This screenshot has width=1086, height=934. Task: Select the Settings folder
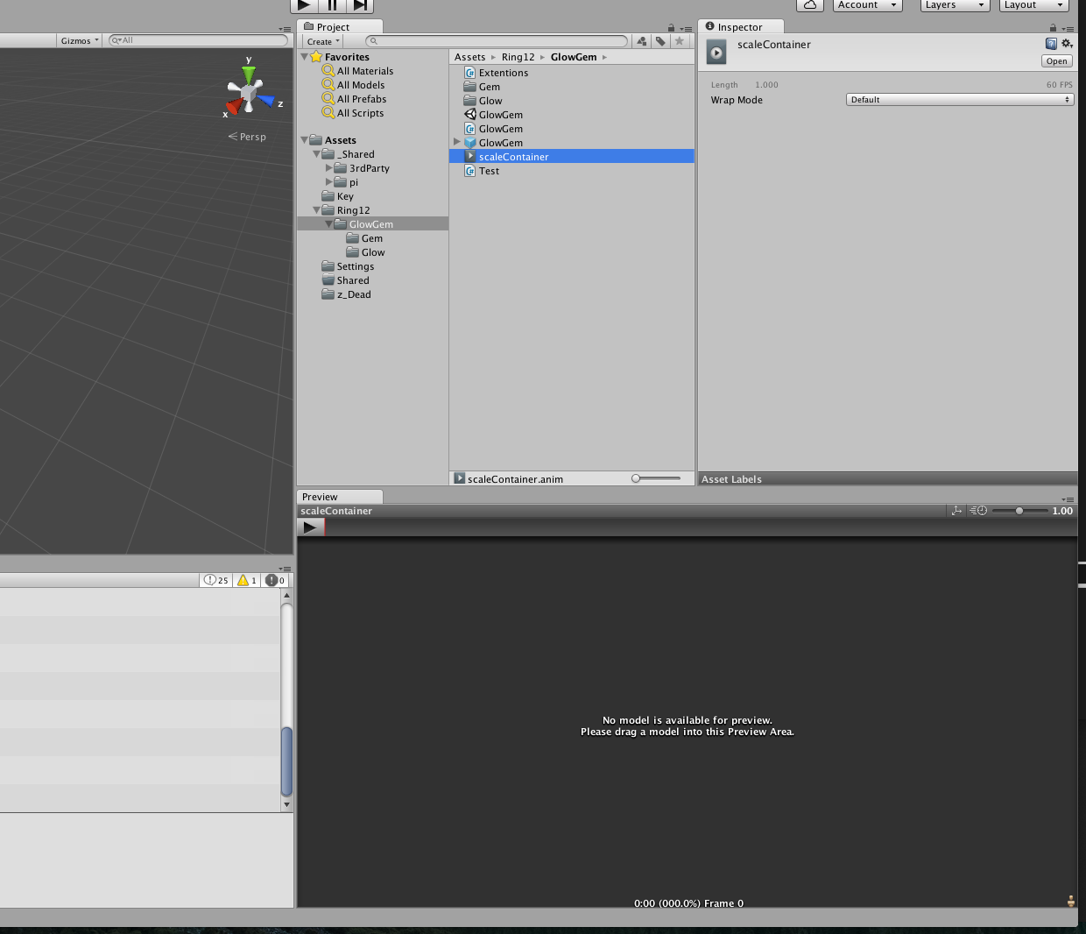coord(355,266)
